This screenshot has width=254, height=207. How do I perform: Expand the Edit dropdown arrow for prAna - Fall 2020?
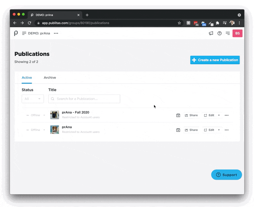[219, 116]
